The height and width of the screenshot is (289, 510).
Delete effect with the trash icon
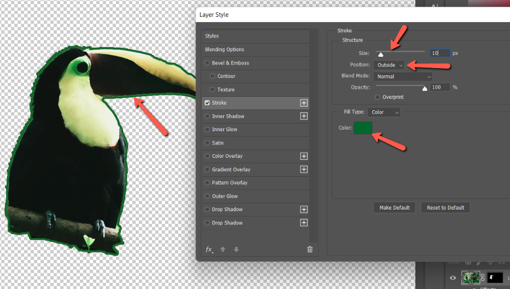coord(310,250)
